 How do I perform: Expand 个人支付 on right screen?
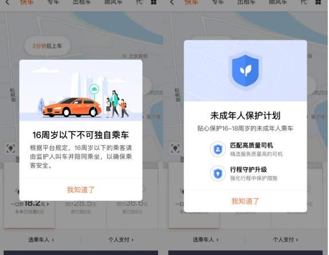285,239
